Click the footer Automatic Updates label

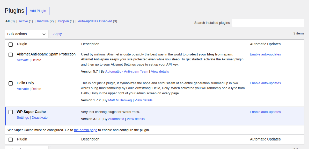[x=265, y=139]
